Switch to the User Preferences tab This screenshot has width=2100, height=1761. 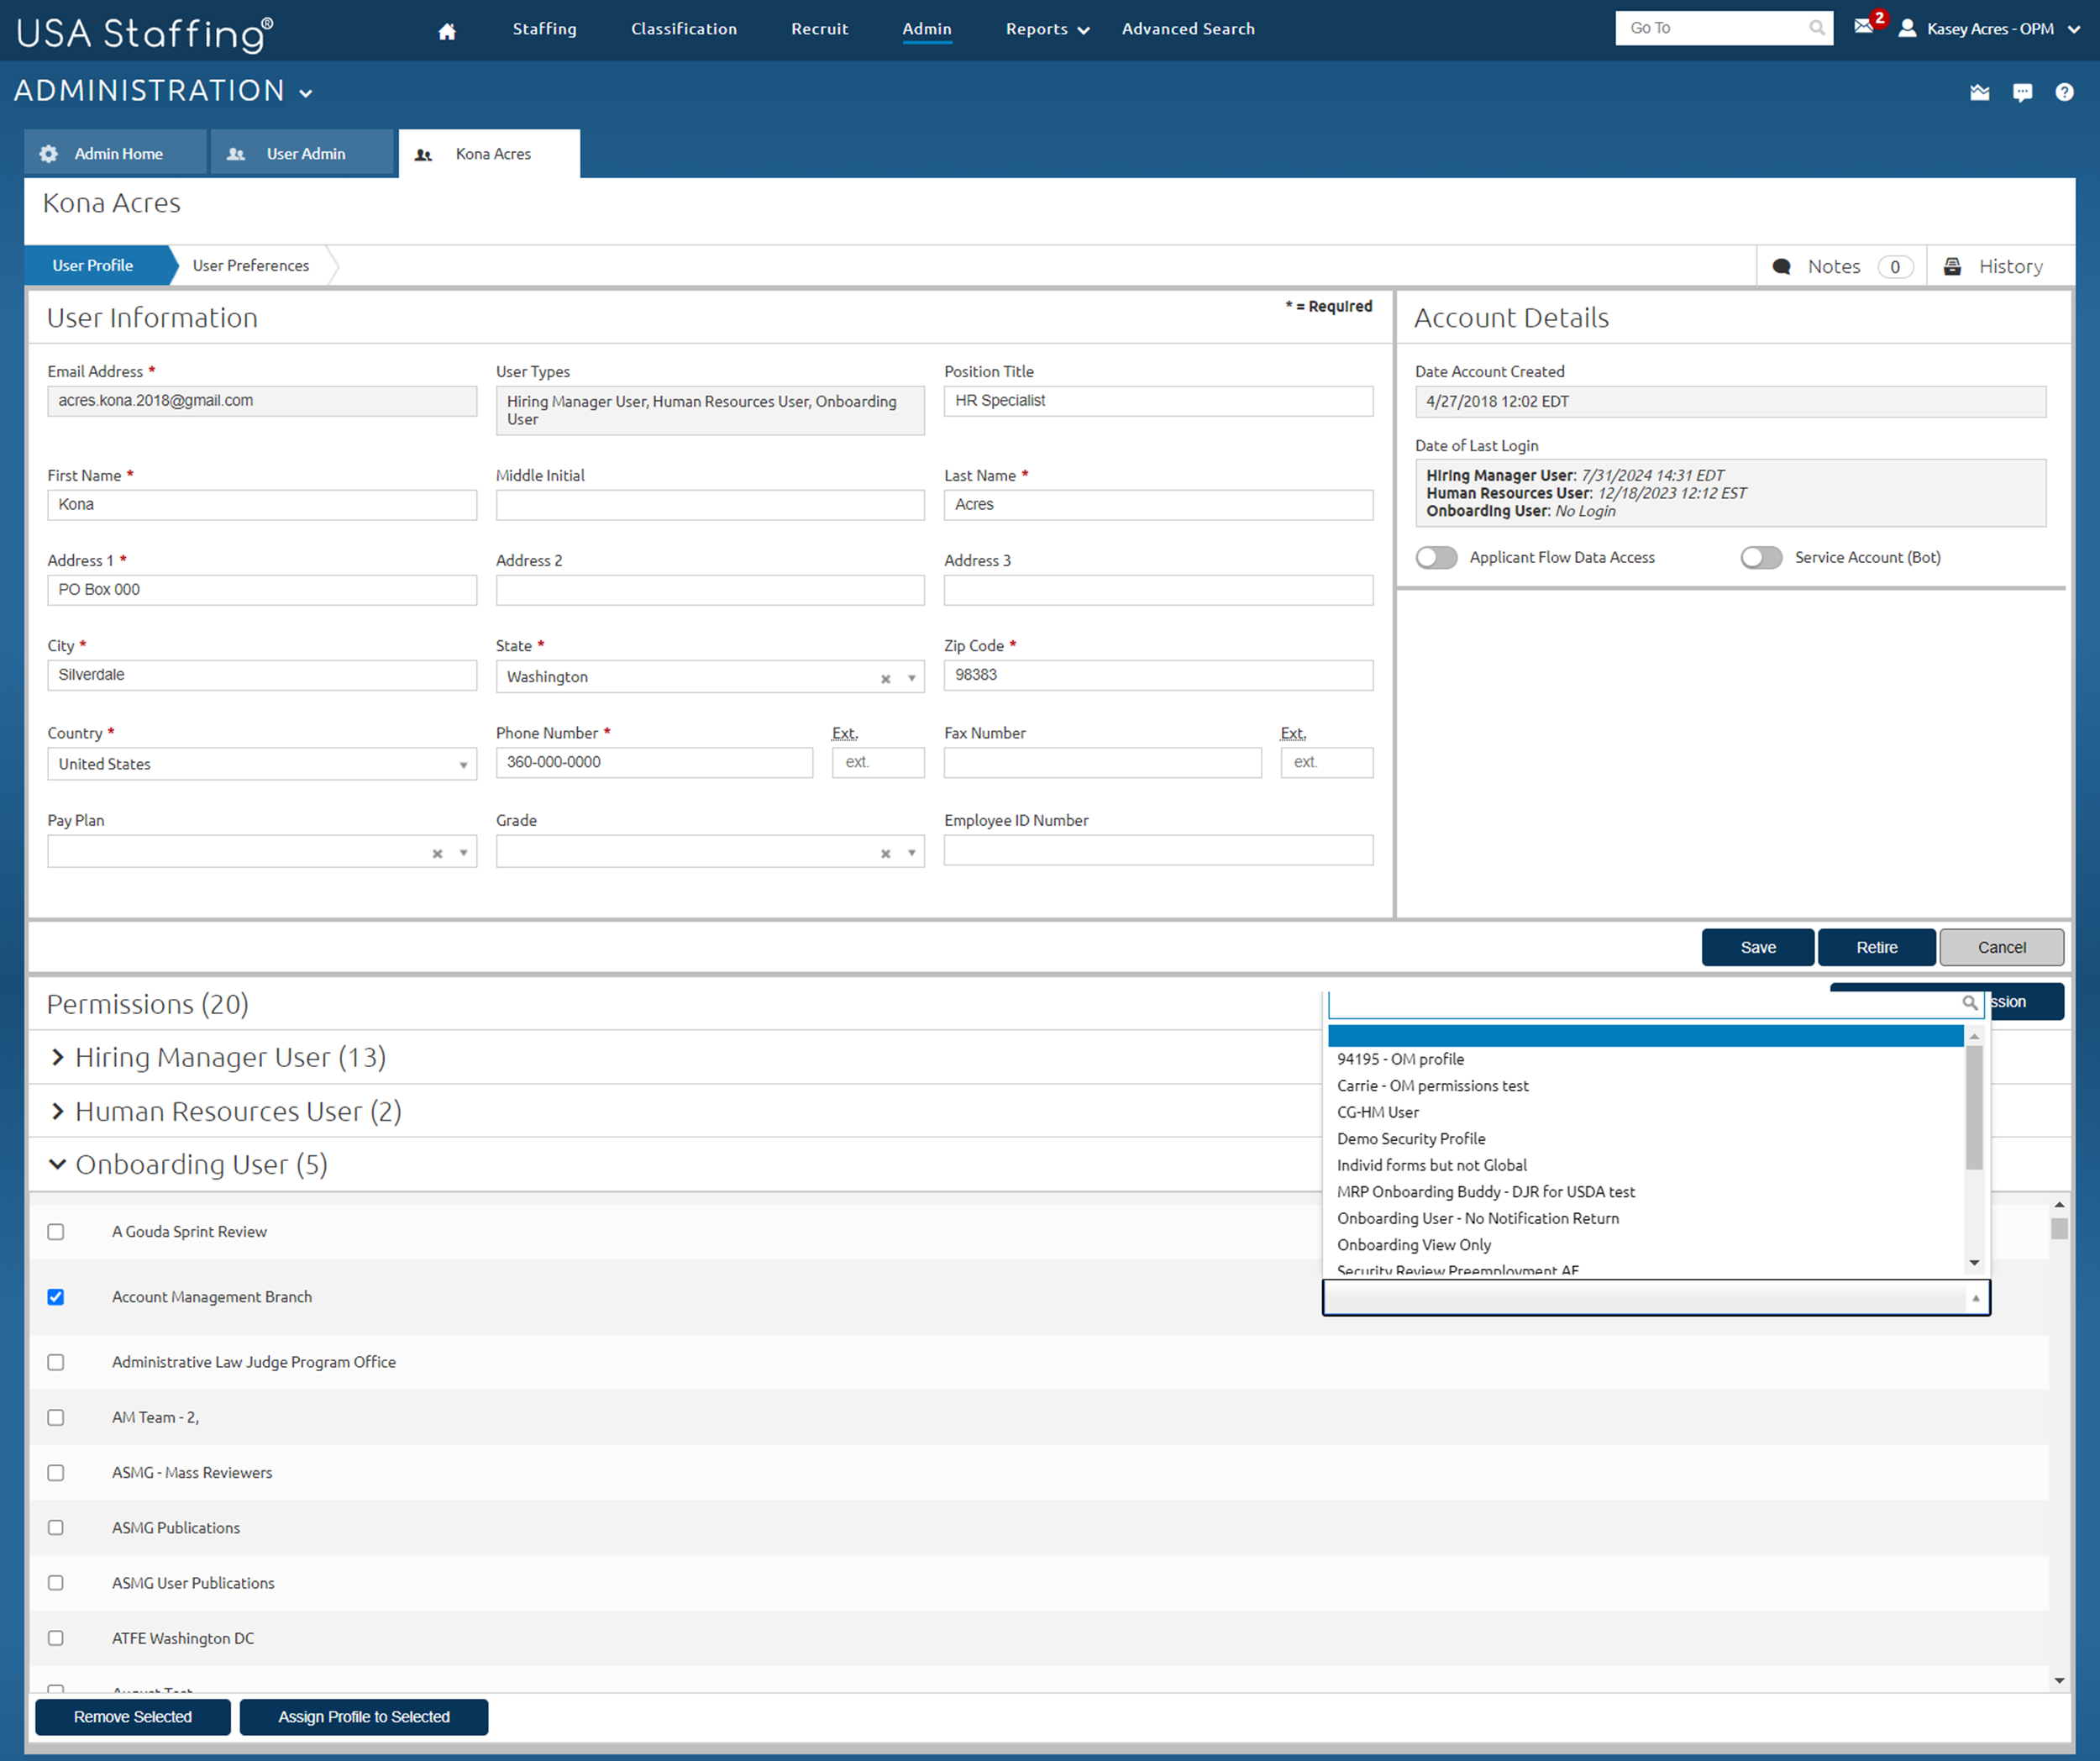[x=251, y=266]
